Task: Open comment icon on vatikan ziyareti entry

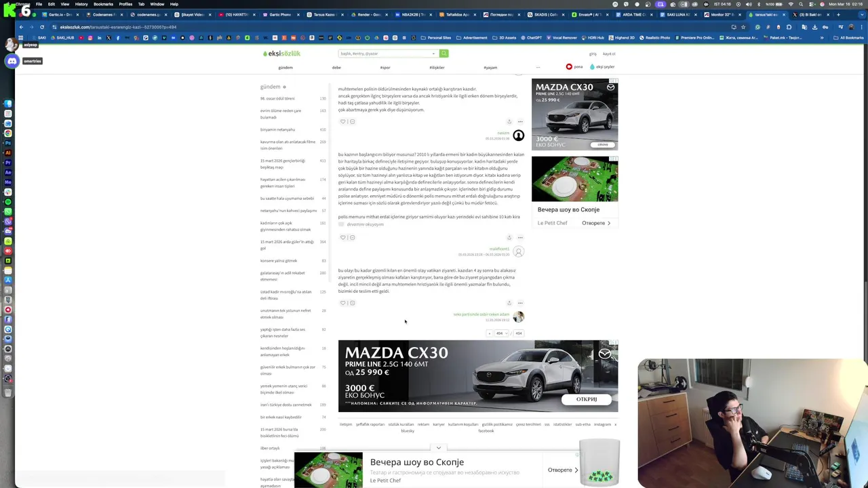Action: [352, 303]
